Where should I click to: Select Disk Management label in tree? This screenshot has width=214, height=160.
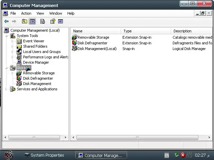(x=37, y=84)
